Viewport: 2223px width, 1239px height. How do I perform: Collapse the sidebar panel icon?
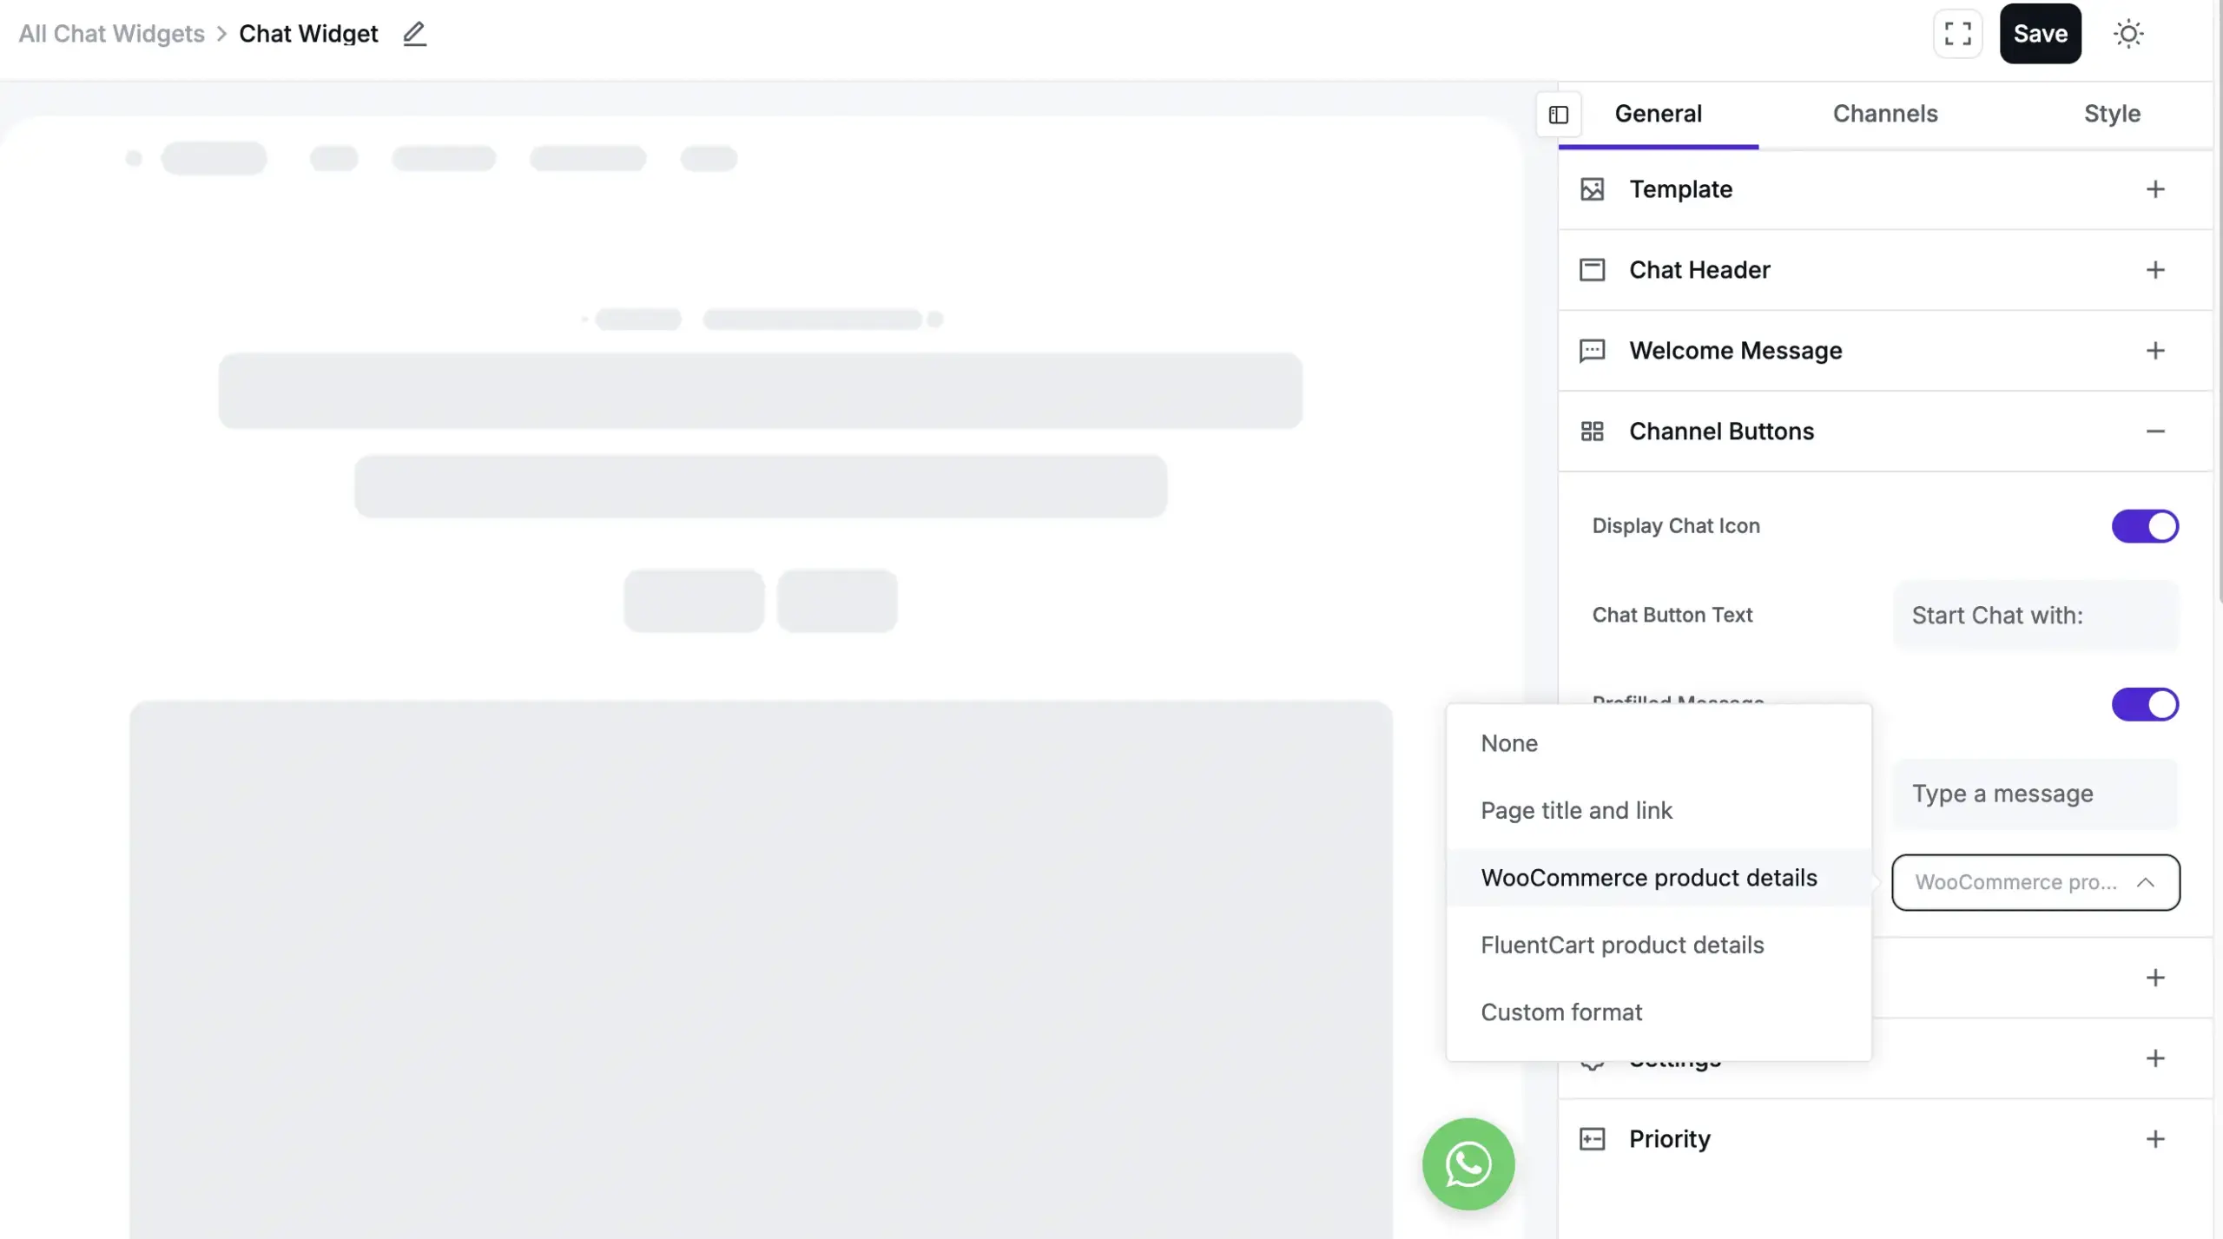click(1559, 115)
